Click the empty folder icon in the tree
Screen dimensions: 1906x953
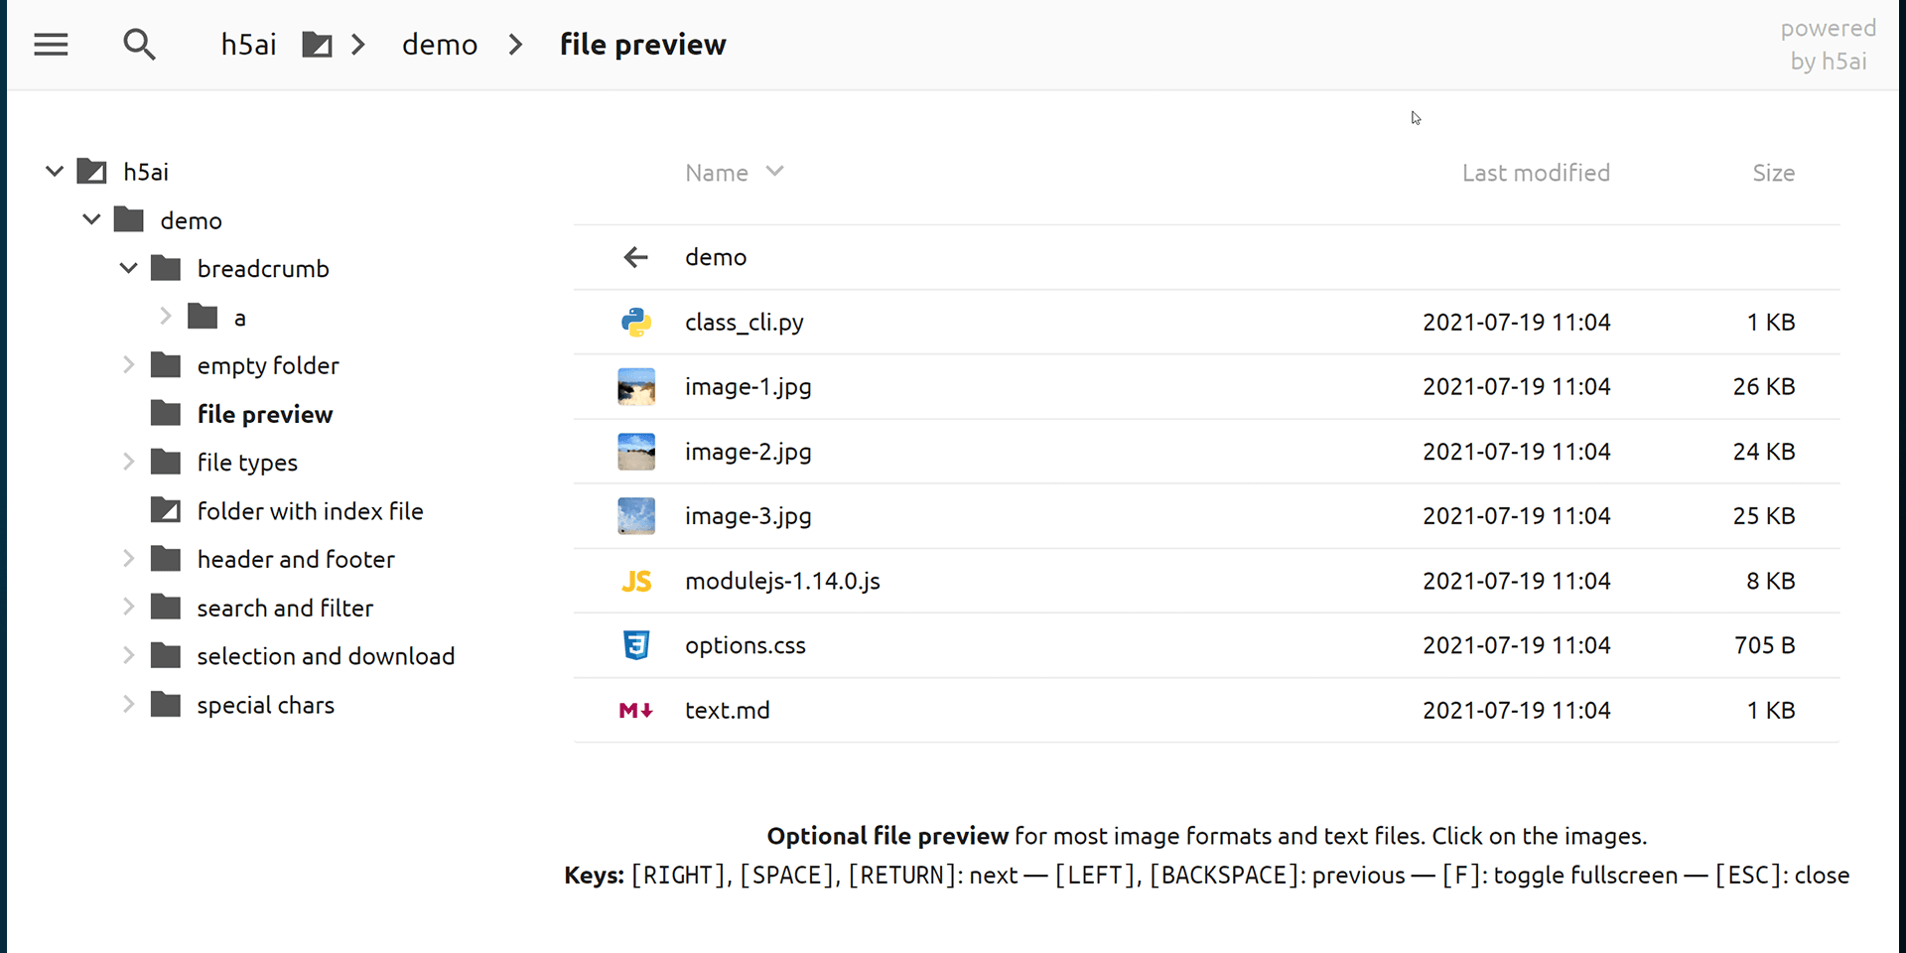click(x=164, y=364)
